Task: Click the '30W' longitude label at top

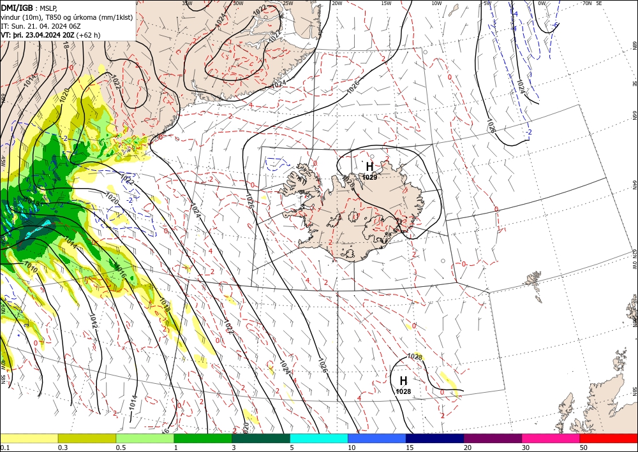Action: pyautogui.click(x=239, y=3)
